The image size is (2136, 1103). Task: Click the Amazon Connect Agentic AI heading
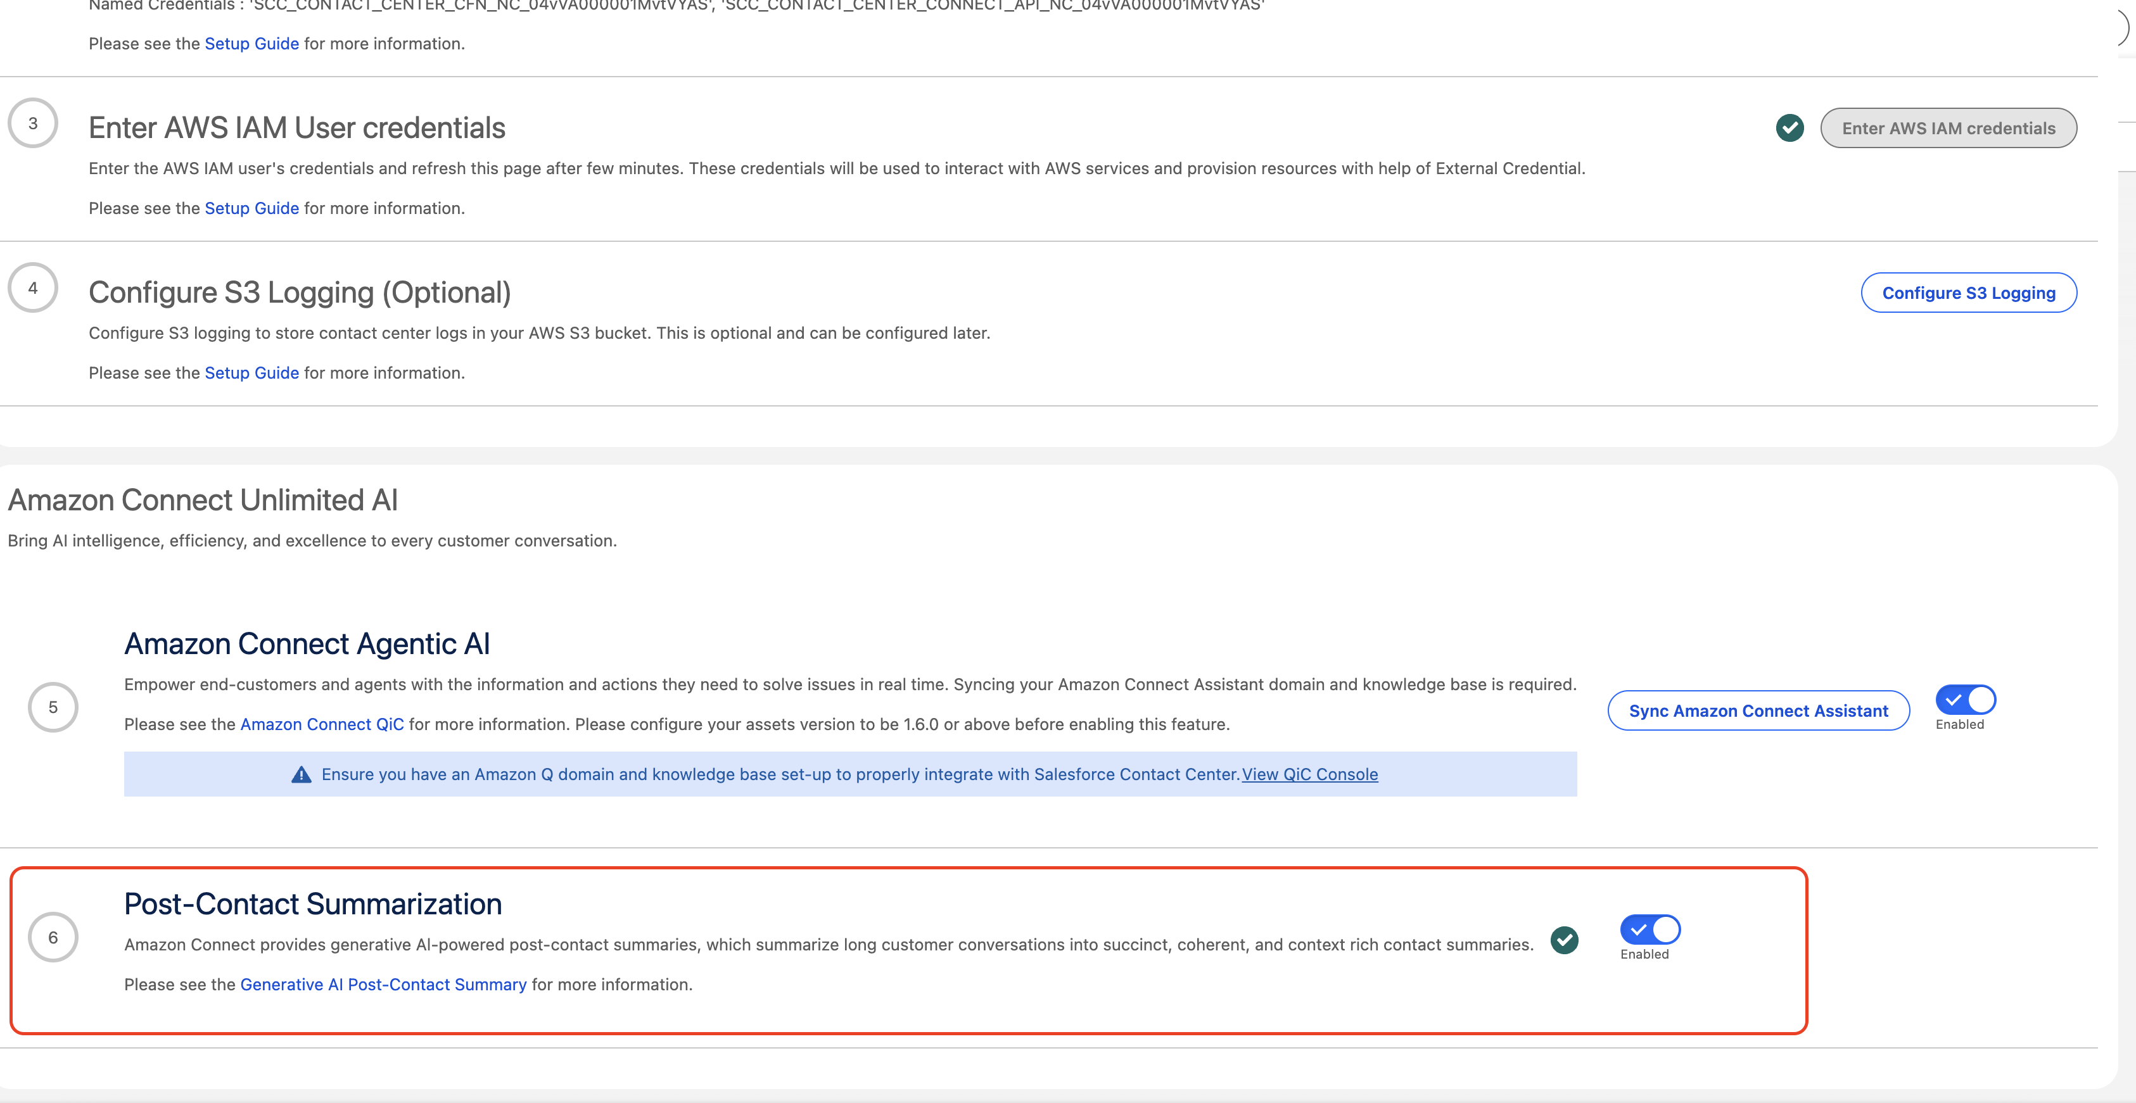pyautogui.click(x=307, y=644)
